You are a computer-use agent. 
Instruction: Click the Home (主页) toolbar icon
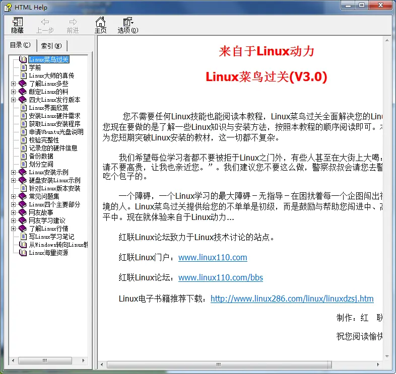pos(101,22)
